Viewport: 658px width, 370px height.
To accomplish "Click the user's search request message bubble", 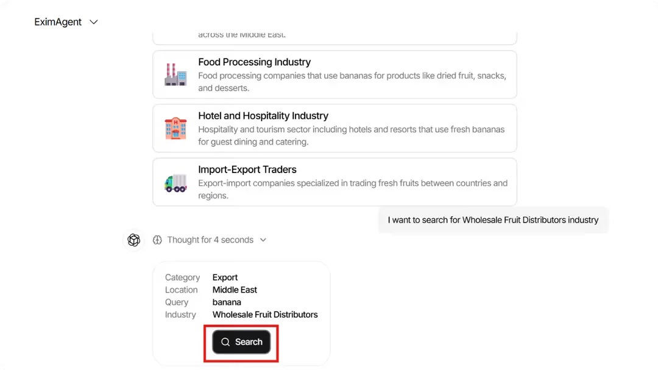I will [493, 219].
